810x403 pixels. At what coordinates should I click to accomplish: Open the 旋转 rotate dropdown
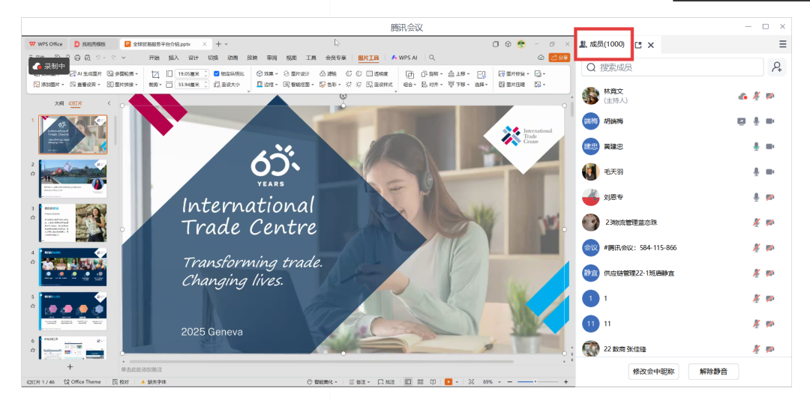(433, 74)
